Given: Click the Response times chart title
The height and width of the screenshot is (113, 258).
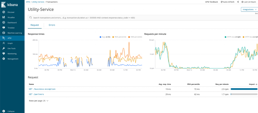Looking at the screenshot, I should point(36,34).
